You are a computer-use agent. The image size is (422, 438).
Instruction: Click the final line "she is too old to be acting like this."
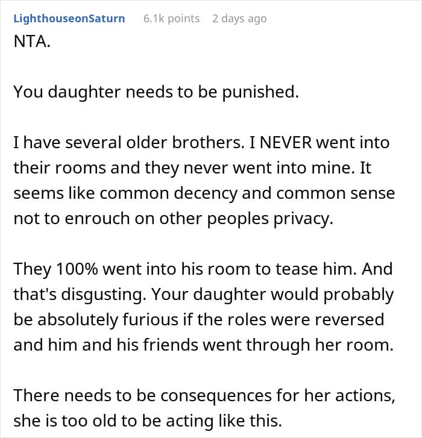pos(148,421)
